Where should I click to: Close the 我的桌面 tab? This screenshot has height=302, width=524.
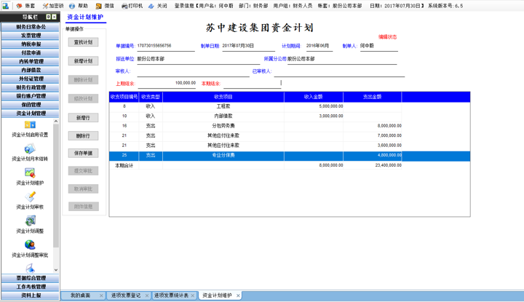point(101,295)
